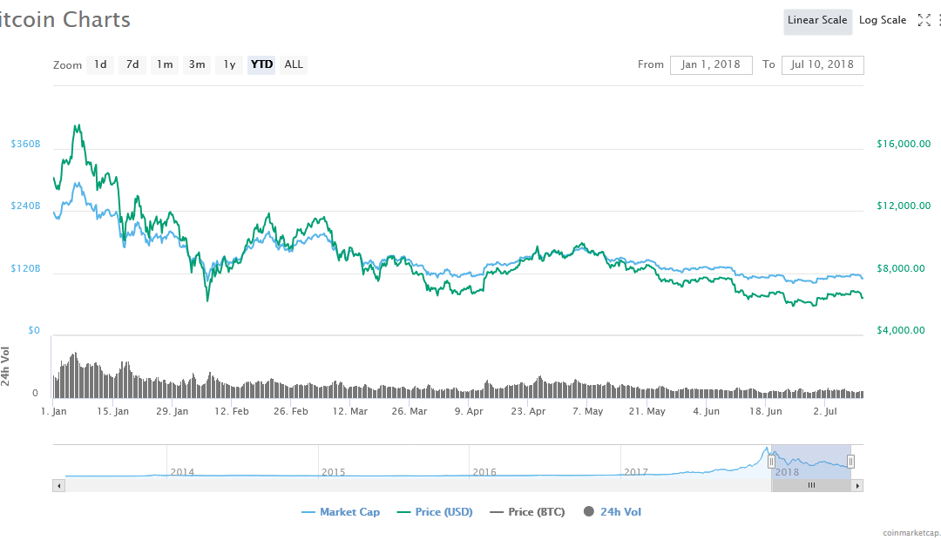Viewport: 941px width, 540px height.
Task: Click the 24h Vol axis title
Action: pyautogui.click(x=5, y=367)
